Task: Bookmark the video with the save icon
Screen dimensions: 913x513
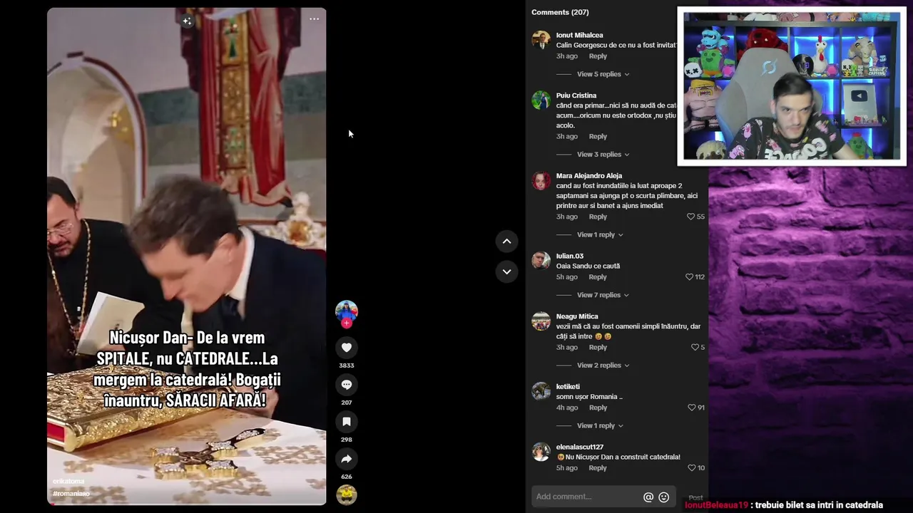Action: pyautogui.click(x=347, y=422)
